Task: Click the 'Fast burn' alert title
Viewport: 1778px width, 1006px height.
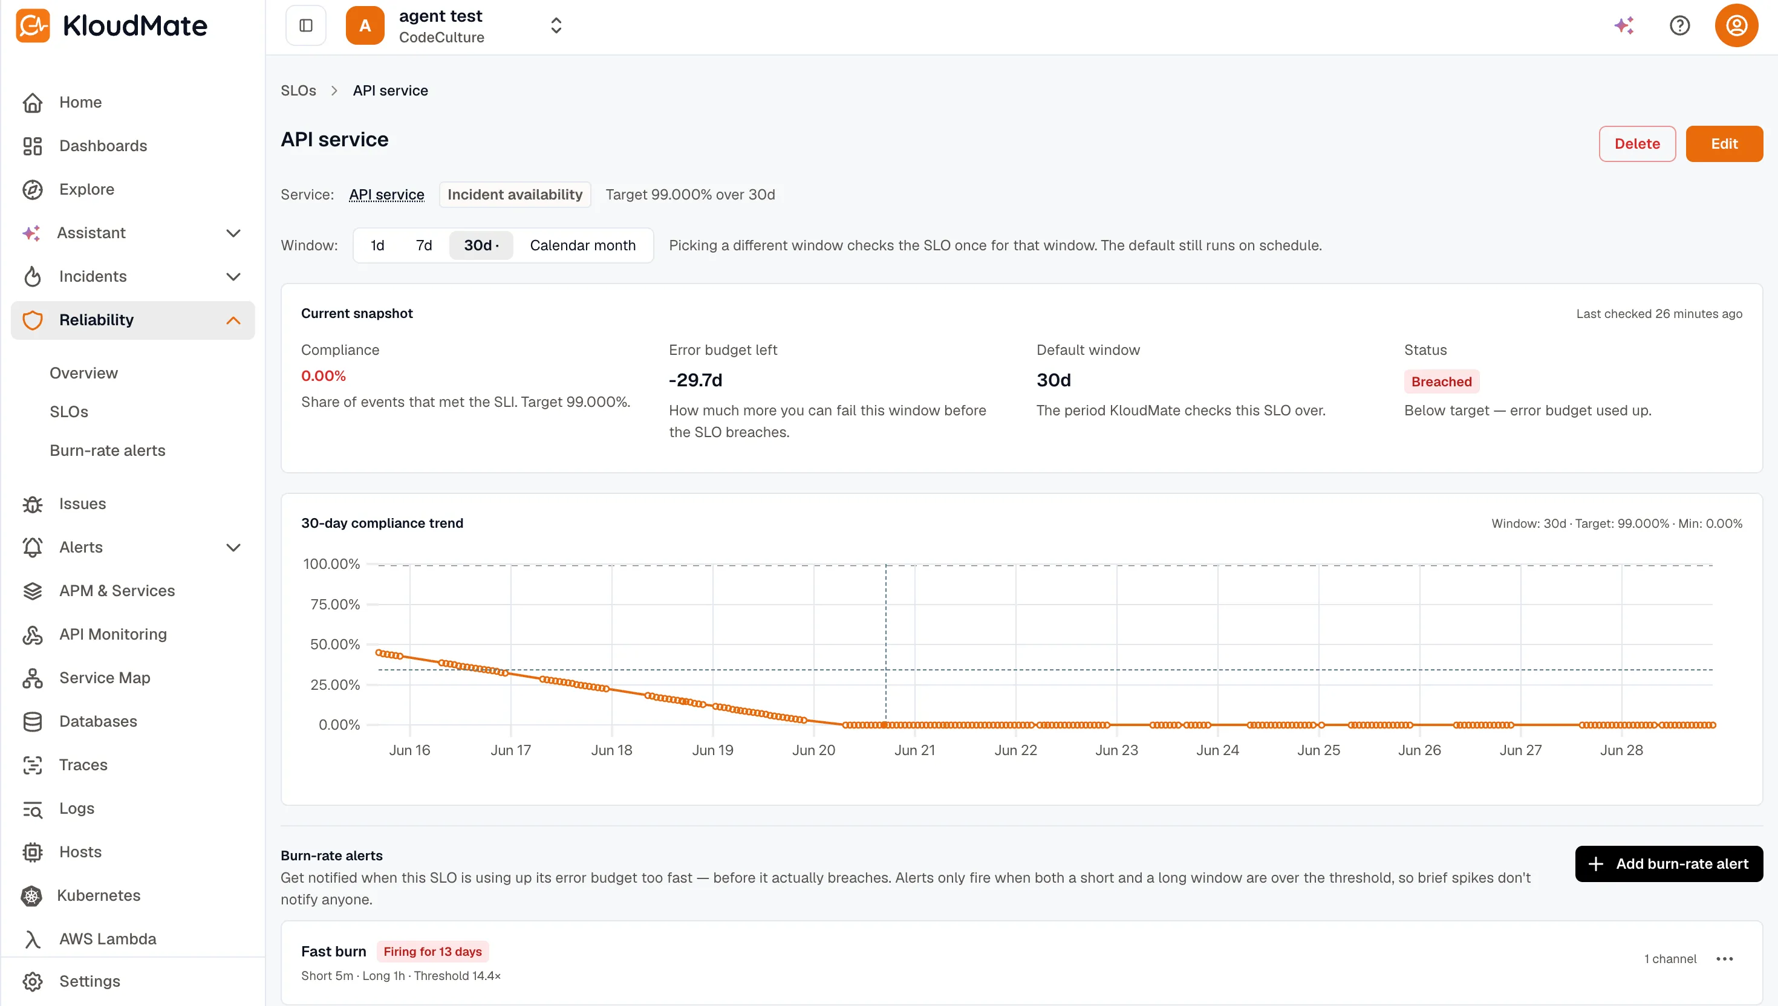Action: 334,952
